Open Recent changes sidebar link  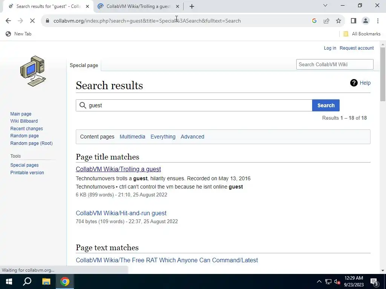coord(26,129)
